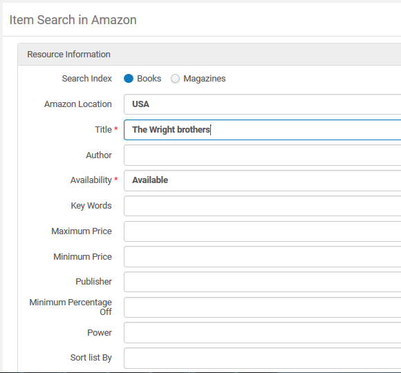The width and height of the screenshot is (401, 373).
Task: Click the Minimum Percentage Off field
Action: (x=263, y=307)
